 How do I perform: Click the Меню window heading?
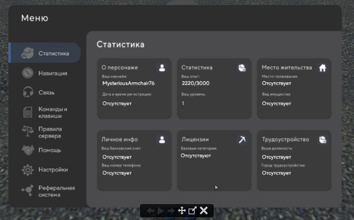pos(35,18)
